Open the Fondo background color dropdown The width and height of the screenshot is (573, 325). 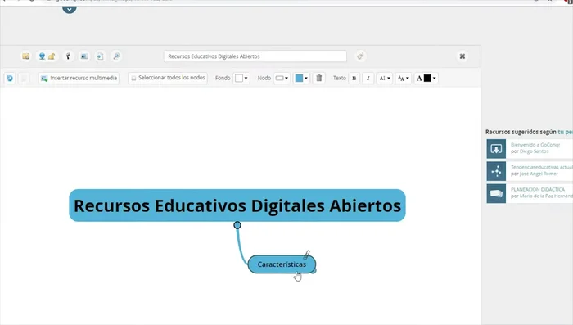tap(241, 79)
